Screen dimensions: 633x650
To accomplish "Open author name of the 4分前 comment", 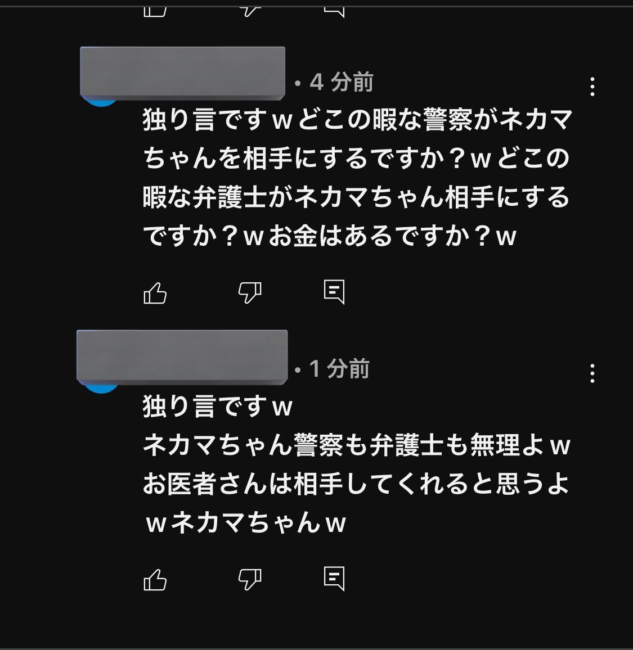I will click(x=182, y=73).
